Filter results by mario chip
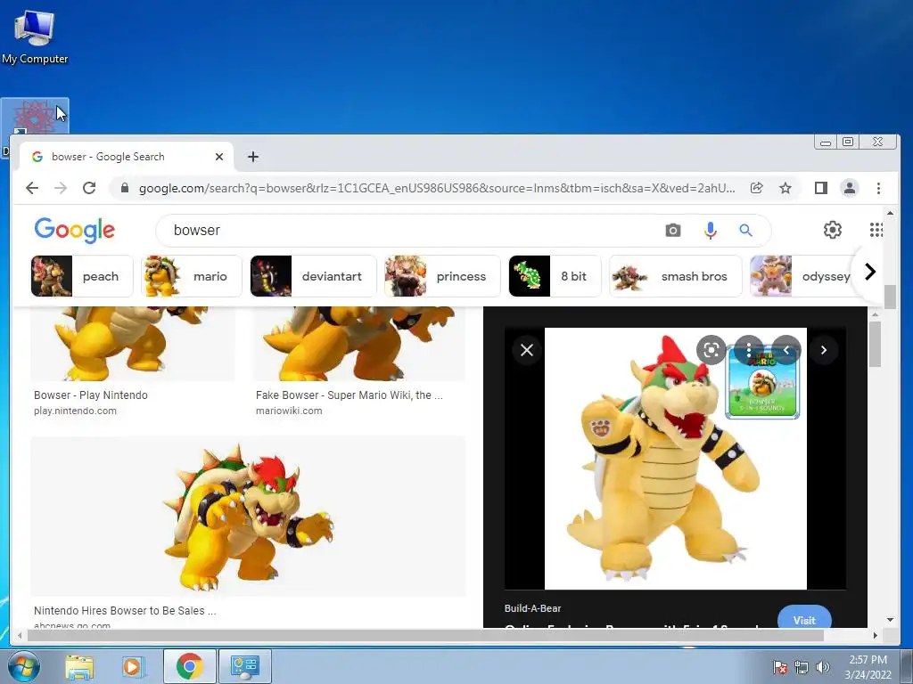This screenshot has width=913, height=684. (192, 276)
